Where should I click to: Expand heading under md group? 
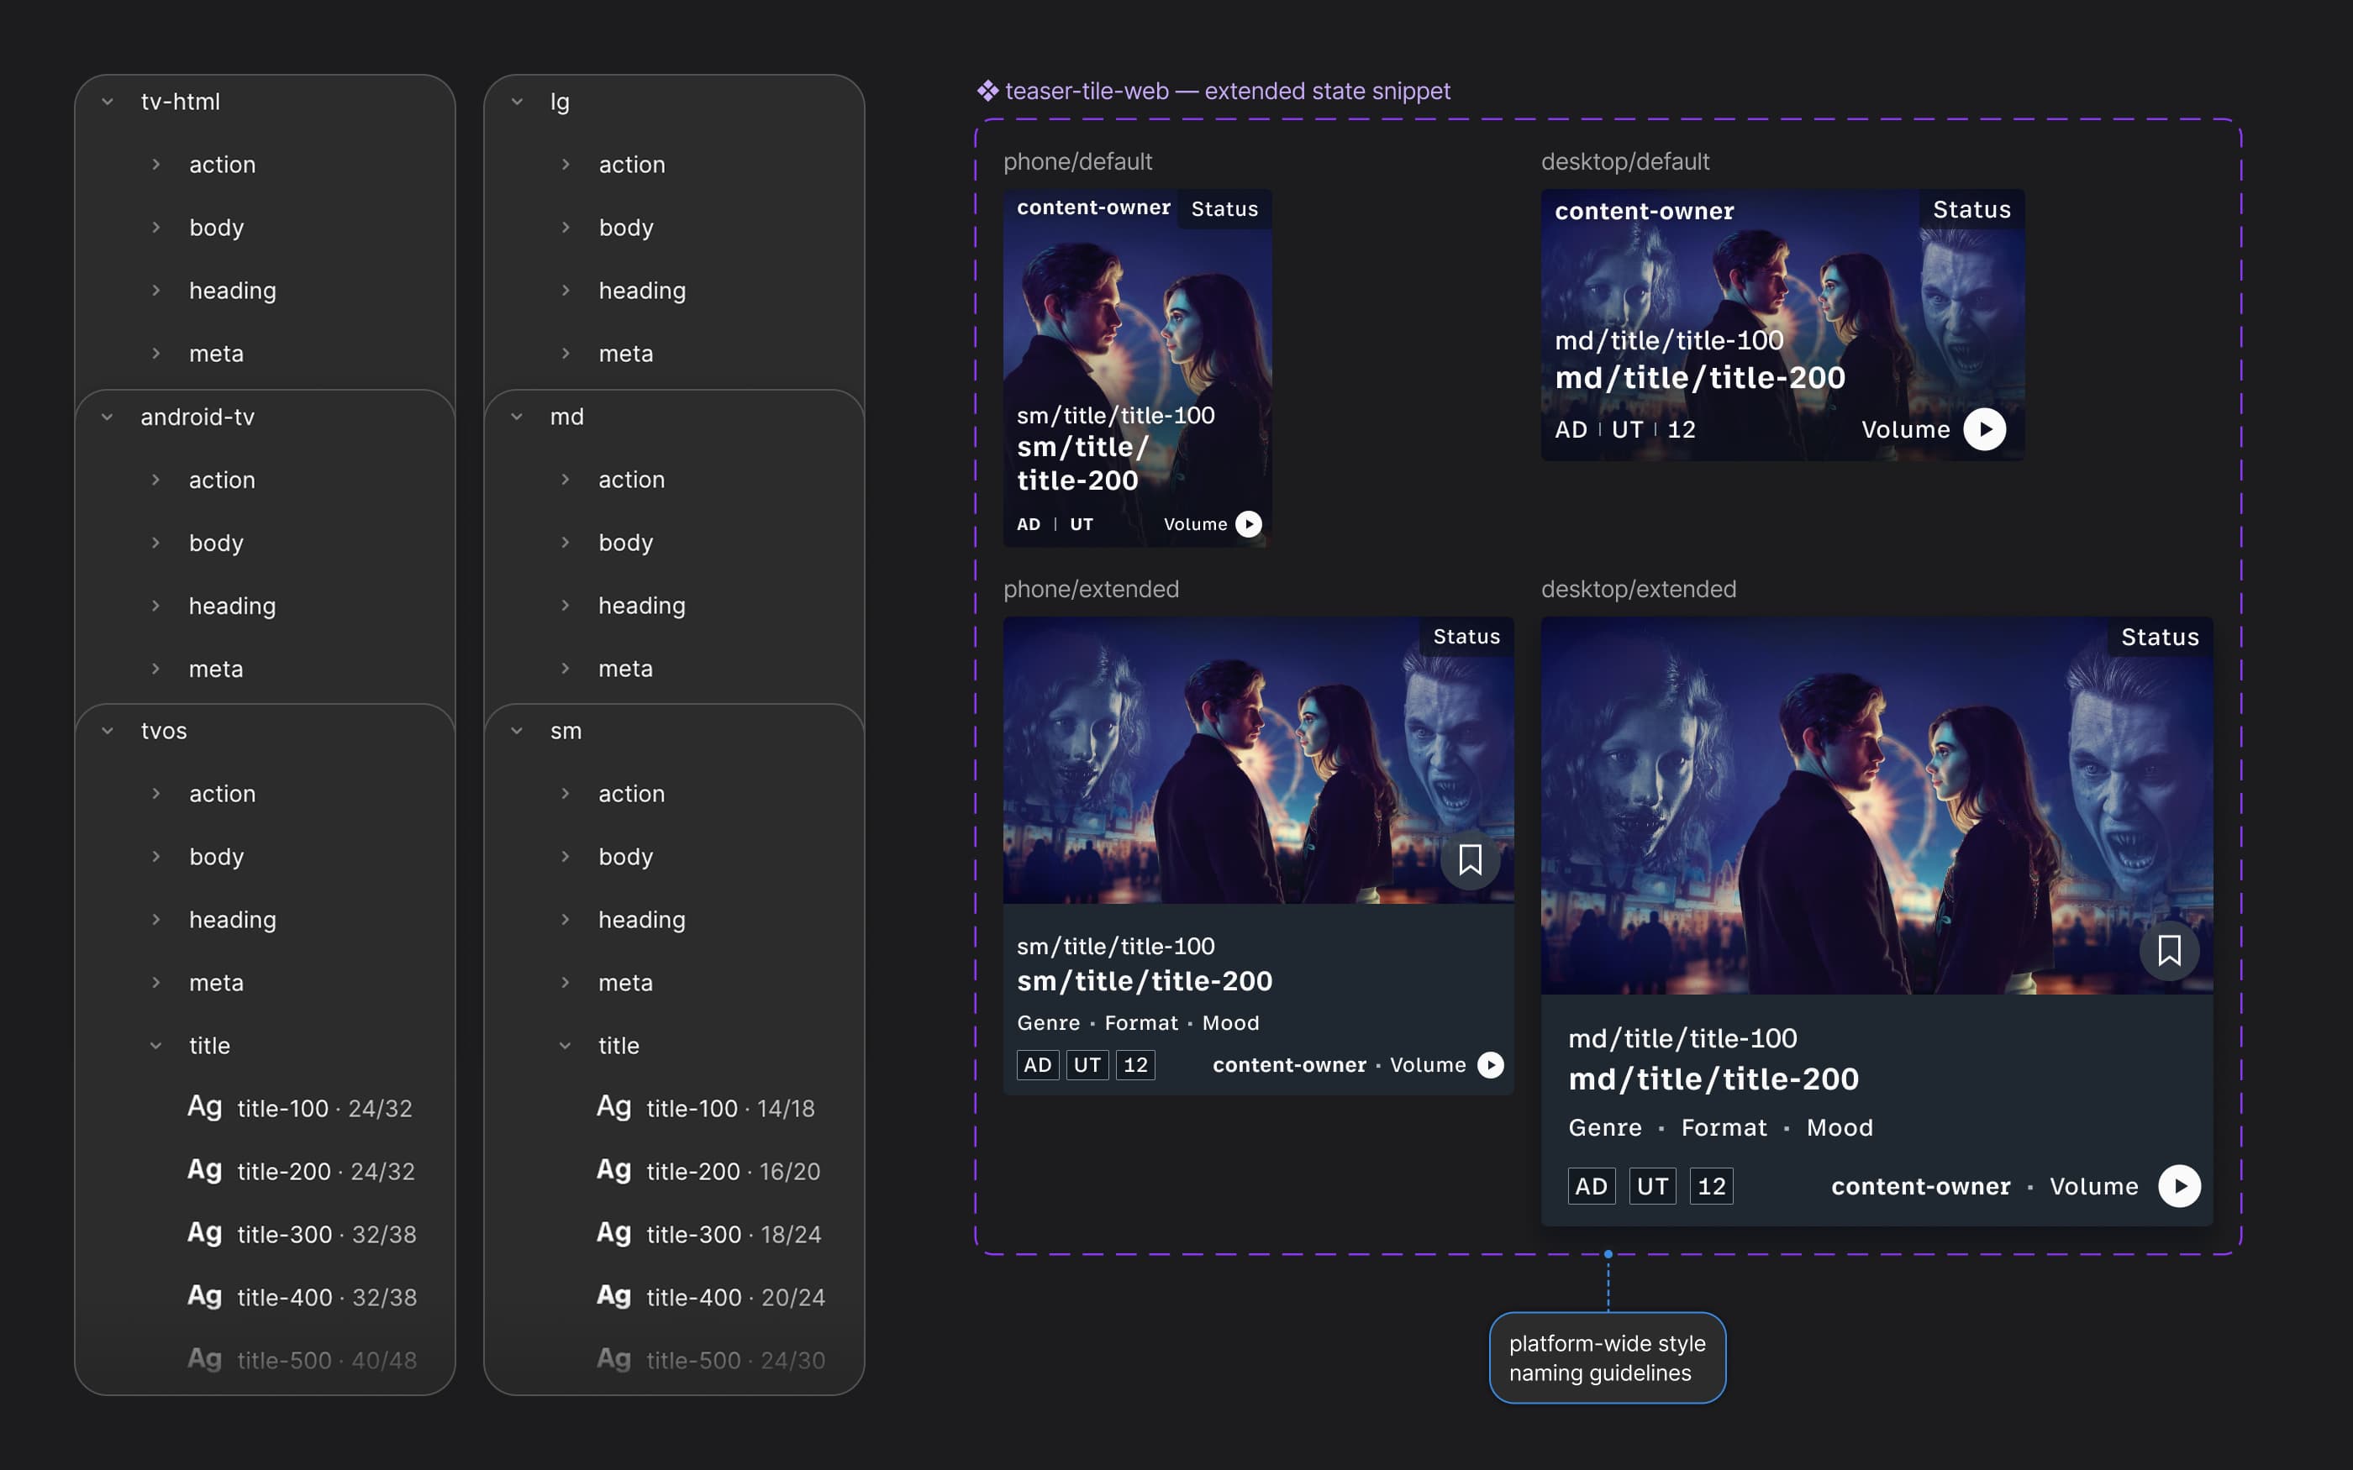coord(565,606)
